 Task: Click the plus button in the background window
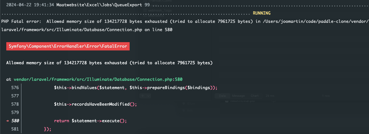(x=143, y=96)
